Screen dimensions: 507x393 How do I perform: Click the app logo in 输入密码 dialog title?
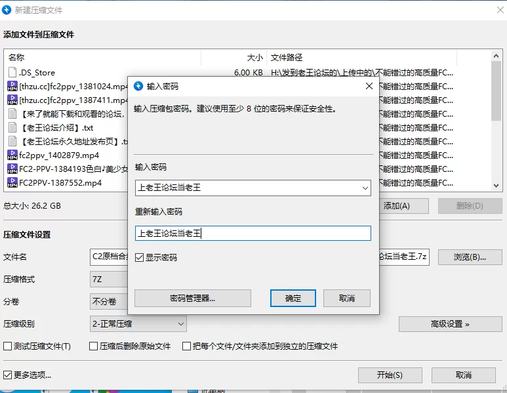(138, 86)
